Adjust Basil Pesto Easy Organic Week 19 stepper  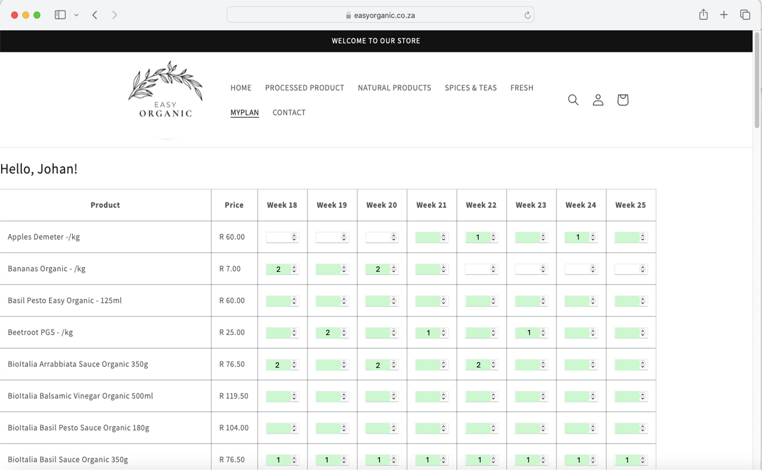tap(344, 301)
